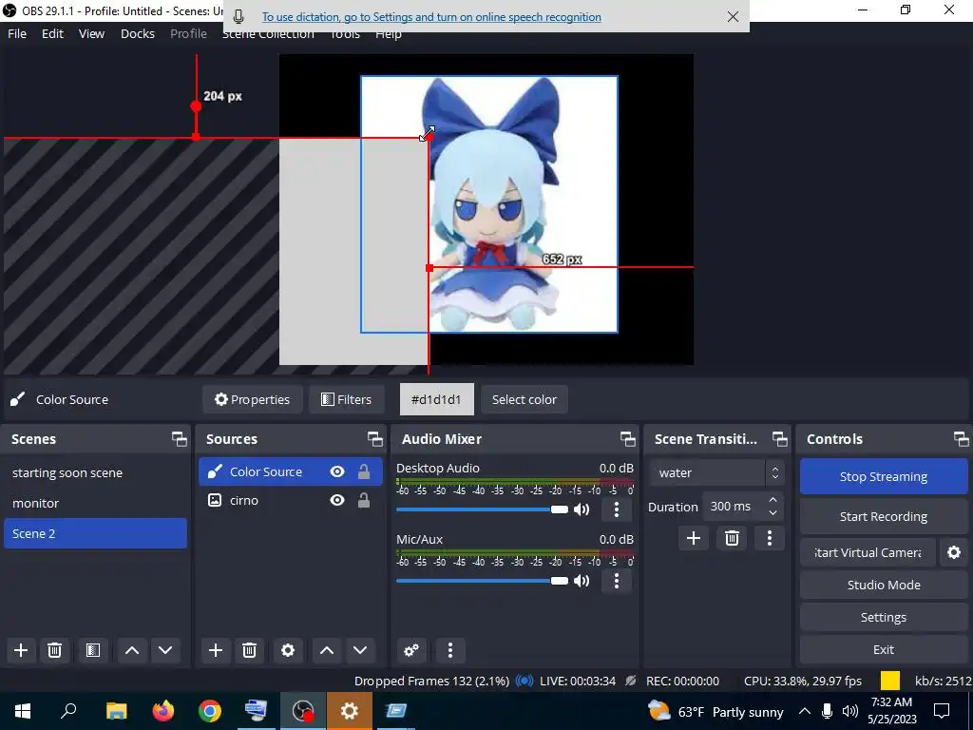Toggle lock on cirno source

(x=364, y=500)
